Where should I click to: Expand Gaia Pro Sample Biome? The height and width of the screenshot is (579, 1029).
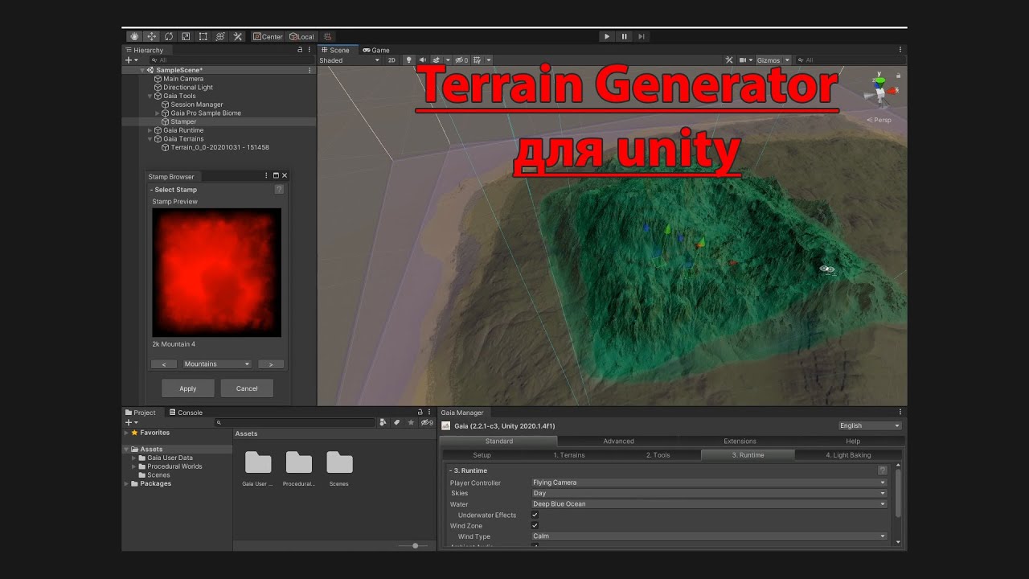(x=158, y=113)
